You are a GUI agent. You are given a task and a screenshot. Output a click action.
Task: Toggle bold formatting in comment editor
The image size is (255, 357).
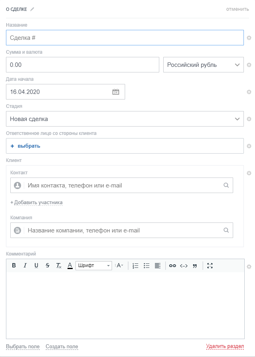pyautogui.click(x=14, y=265)
